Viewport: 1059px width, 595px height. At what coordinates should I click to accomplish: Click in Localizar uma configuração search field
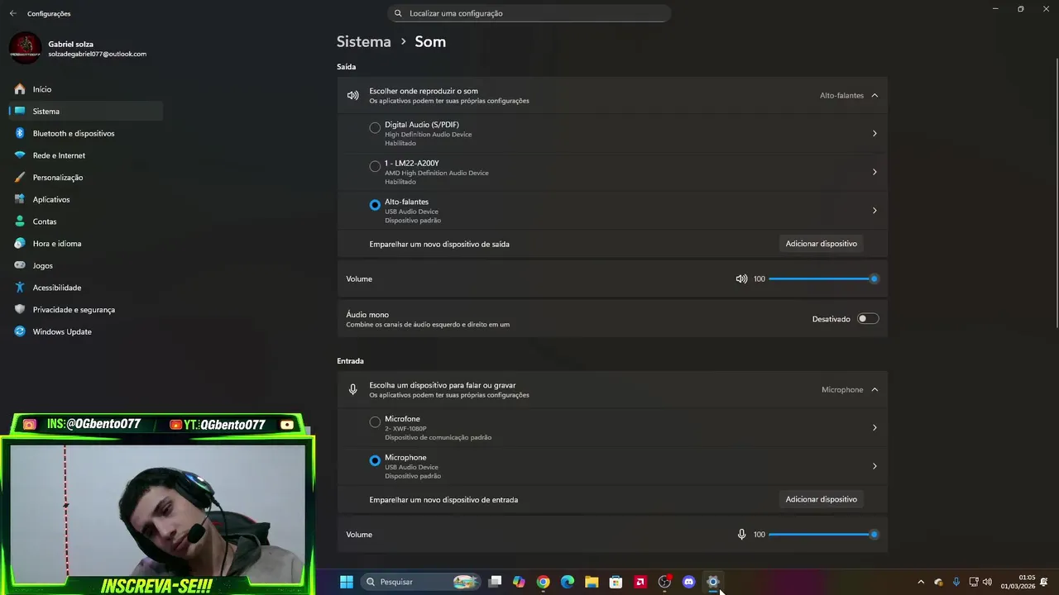[529, 13]
